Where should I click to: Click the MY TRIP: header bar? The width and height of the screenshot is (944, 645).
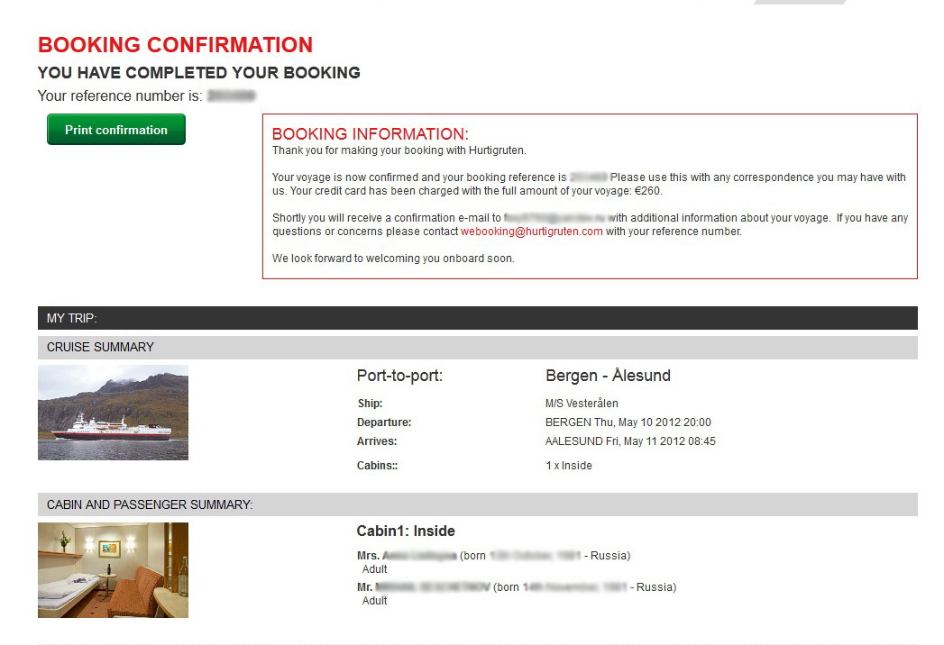pyautogui.click(x=478, y=318)
